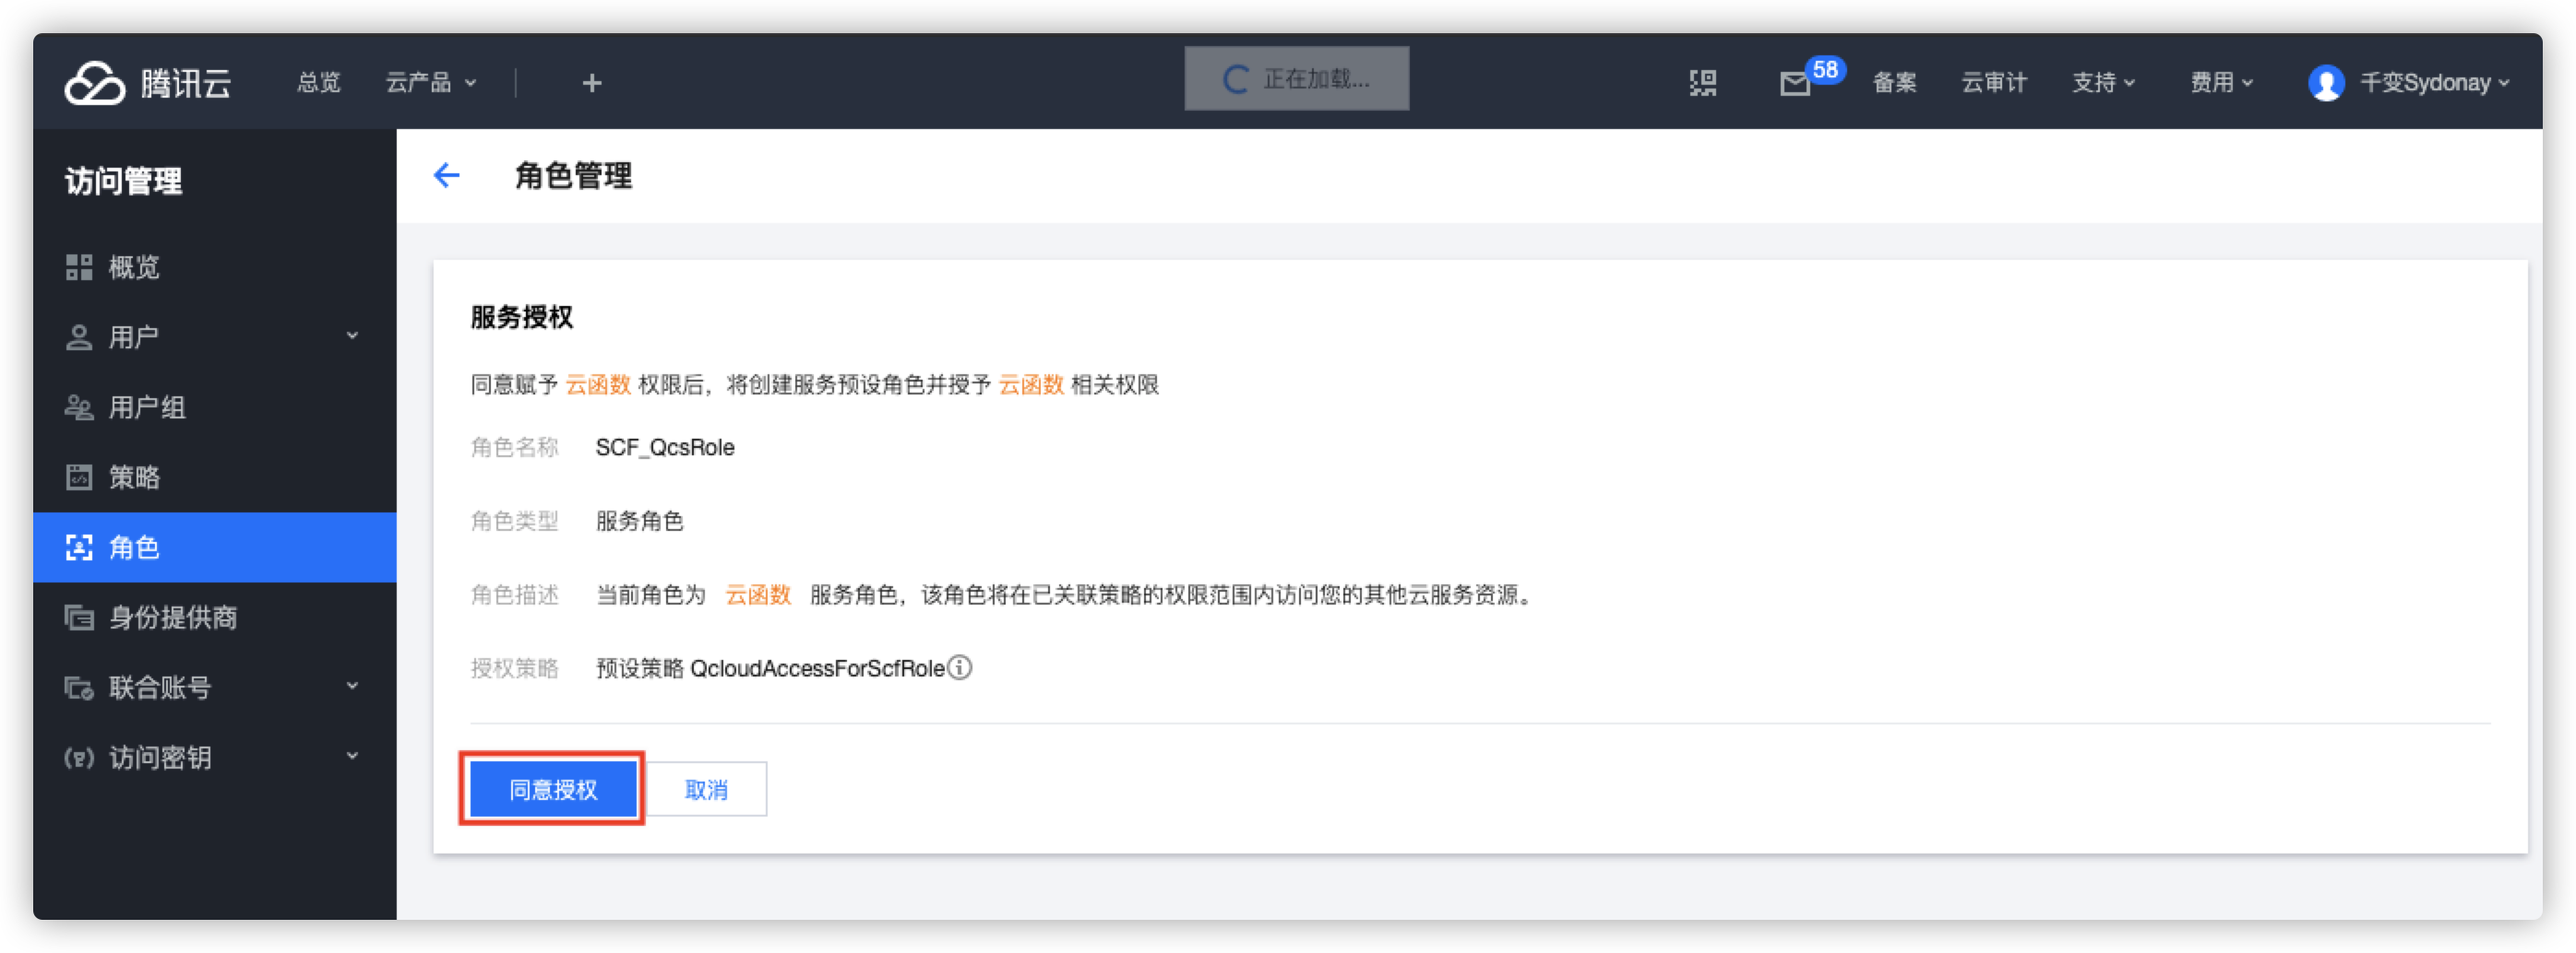Click the 身份提供商 provider icon
Viewport: 2576px width, 953px height.
point(78,617)
